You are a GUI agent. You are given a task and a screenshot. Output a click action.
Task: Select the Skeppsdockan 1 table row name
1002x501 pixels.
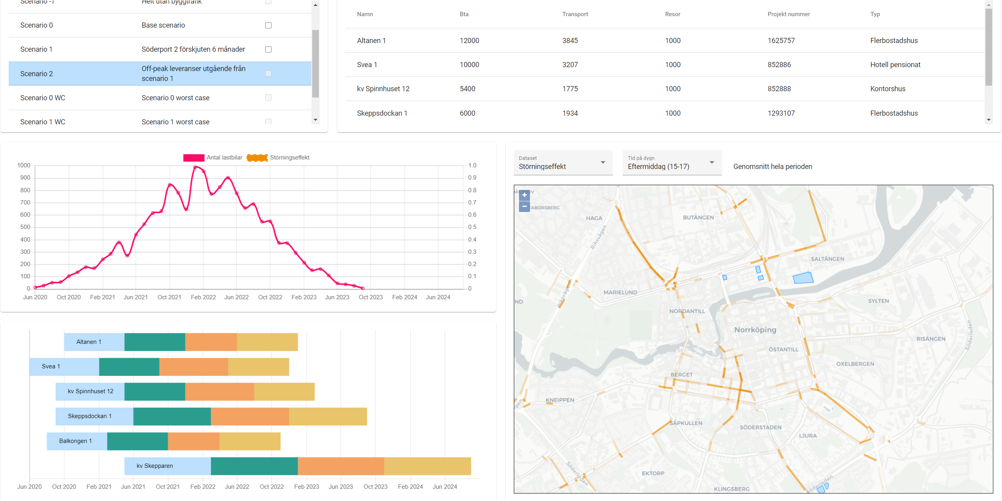pyautogui.click(x=382, y=113)
